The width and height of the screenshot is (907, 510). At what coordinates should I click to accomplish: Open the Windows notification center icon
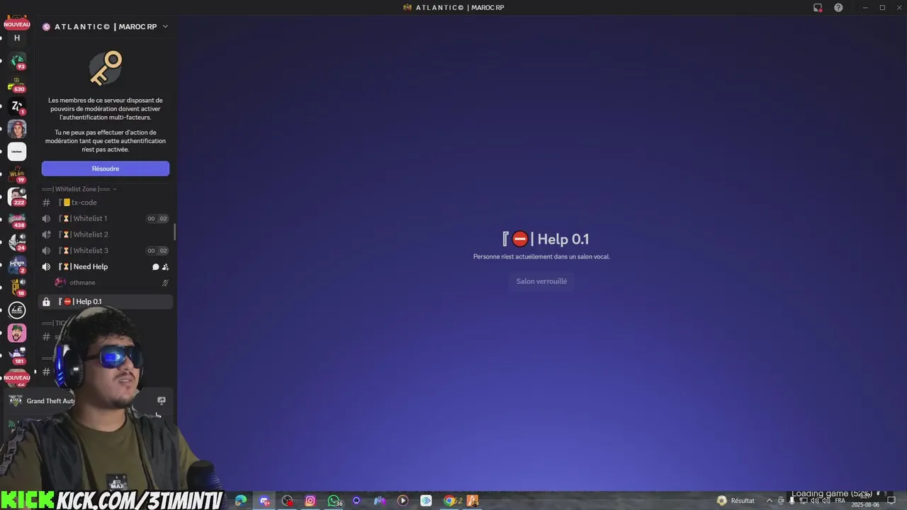point(891,500)
